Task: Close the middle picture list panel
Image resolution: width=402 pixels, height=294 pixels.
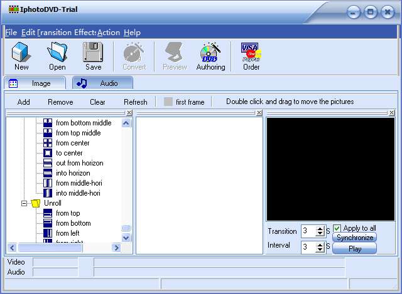Action: pyautogui.click(x=259, y=113)
